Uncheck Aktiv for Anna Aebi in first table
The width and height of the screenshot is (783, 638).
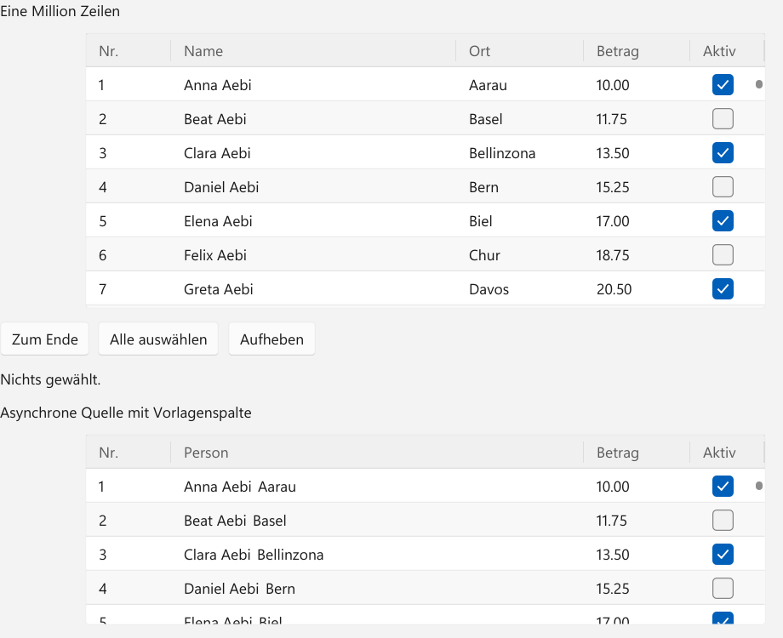click(x=723, y=85)
